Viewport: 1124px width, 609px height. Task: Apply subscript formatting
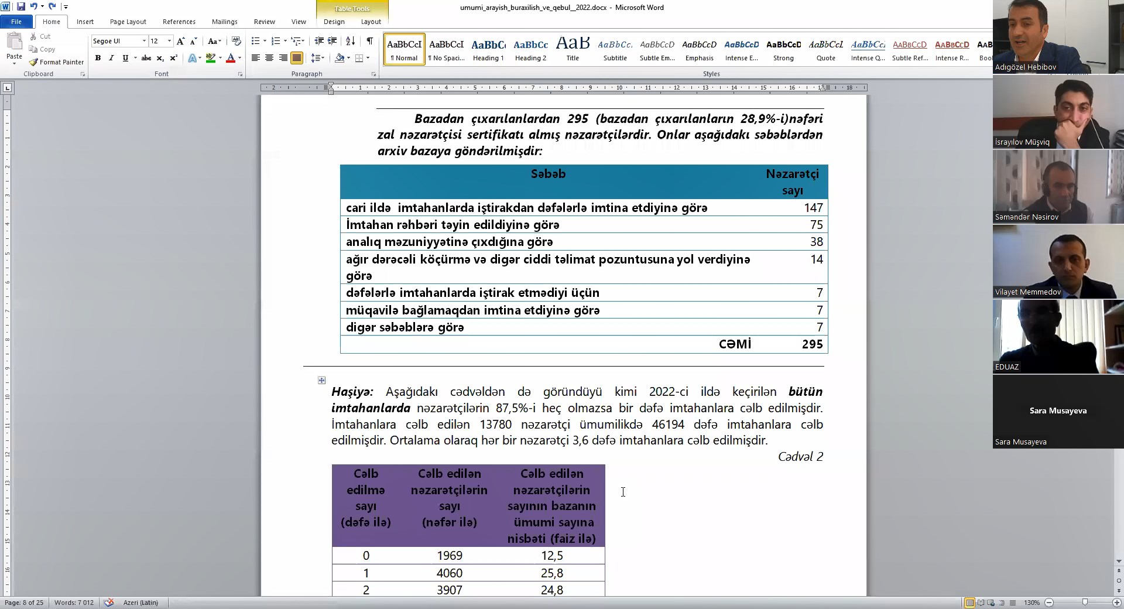point(160,58)
